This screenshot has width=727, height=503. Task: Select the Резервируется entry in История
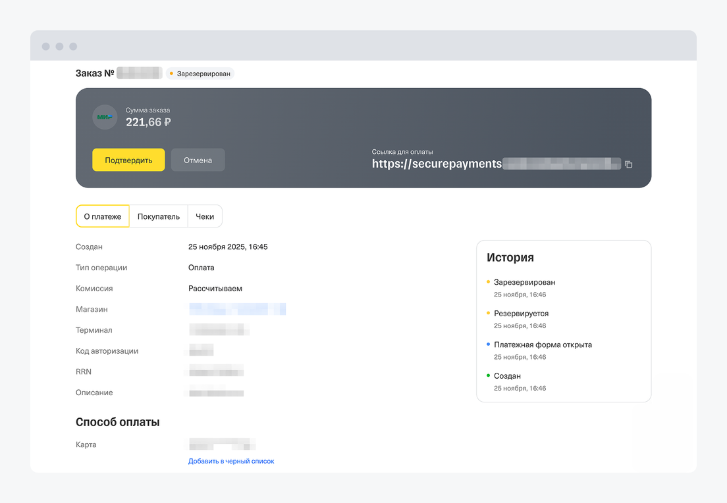(521, 314)
